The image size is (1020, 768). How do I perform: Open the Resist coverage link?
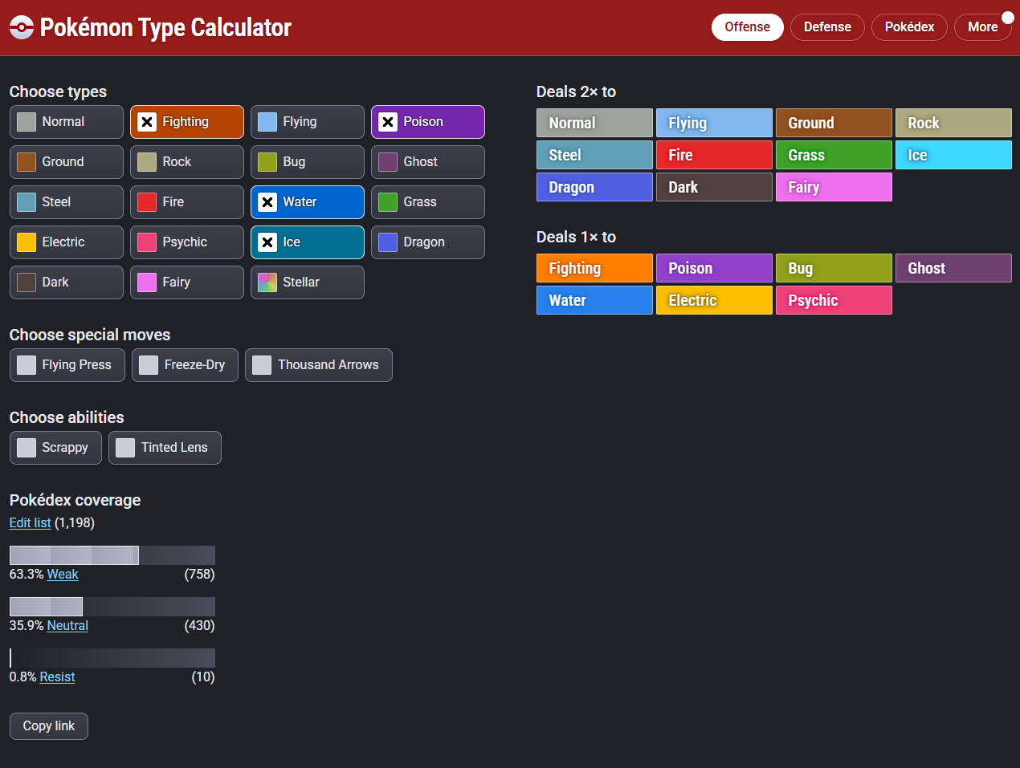pos(57,677)
